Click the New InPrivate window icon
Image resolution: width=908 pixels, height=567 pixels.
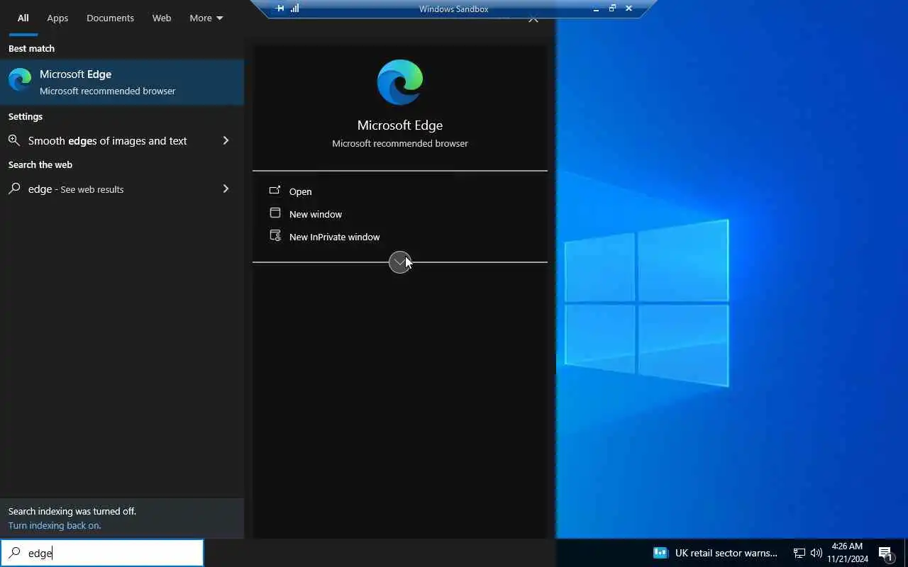coord(275,236)
